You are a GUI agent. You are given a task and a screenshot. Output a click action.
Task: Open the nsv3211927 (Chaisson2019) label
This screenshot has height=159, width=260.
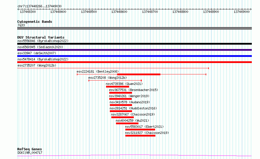pyautogui.click(x=147, y=133)
